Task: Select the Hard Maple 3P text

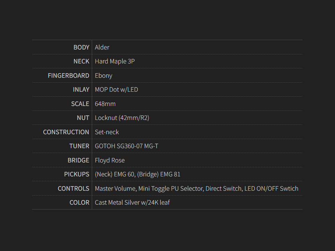Action: [x=115, y=61]
